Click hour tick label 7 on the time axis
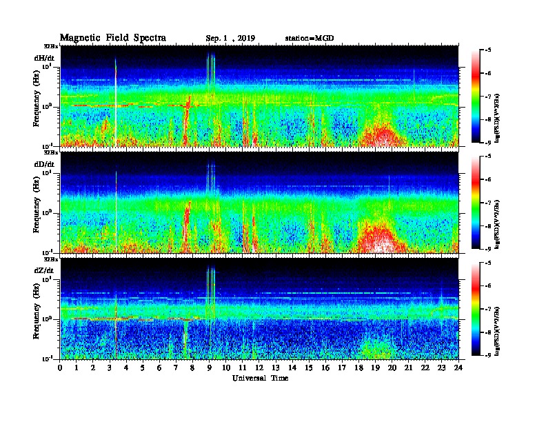 tap(176, 368)
